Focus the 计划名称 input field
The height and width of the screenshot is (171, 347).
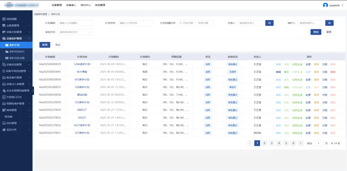136,23
